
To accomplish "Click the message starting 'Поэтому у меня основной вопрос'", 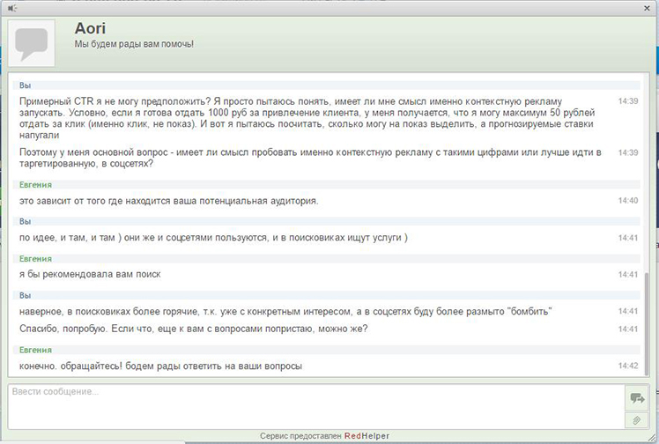I will [x=310, y=158].
